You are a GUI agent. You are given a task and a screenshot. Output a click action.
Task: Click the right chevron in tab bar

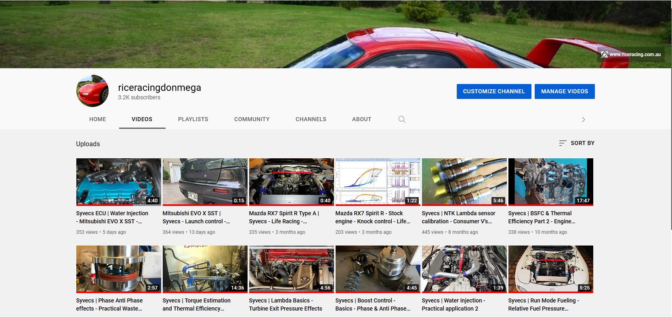[x=583, y=120]
